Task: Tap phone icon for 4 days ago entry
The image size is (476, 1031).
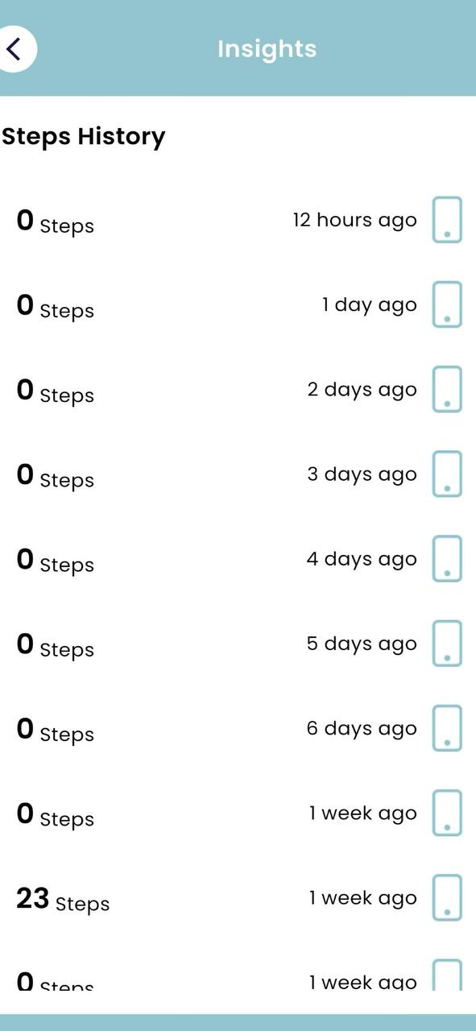Action: point(447,558)
